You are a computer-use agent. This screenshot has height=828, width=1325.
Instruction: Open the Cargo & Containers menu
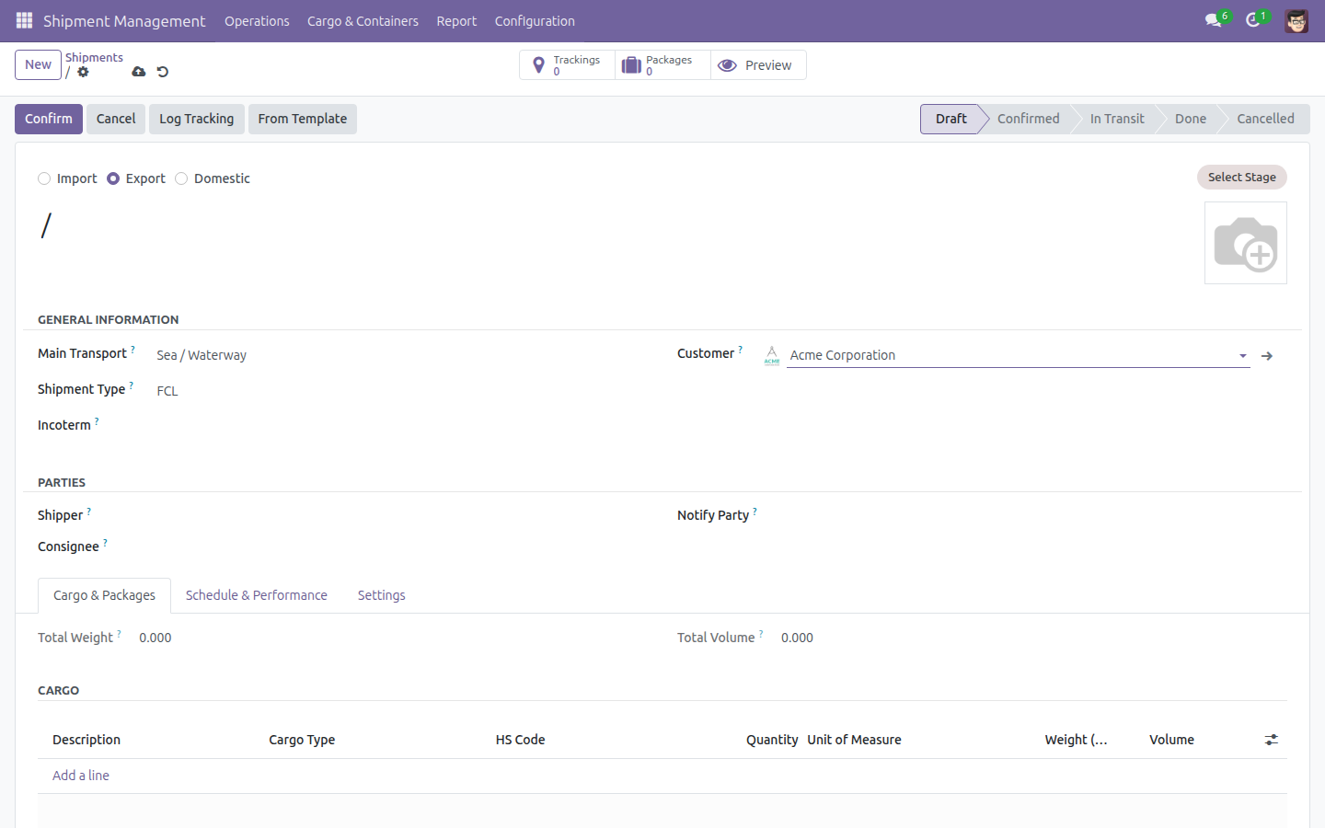363,21
